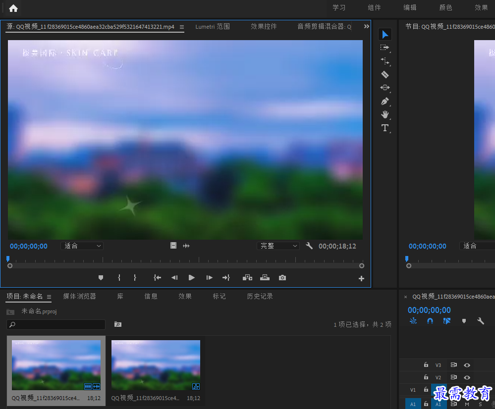Toggle sync lock on track V2
Screen dimensions: 495x409
(x=454, y=377)
